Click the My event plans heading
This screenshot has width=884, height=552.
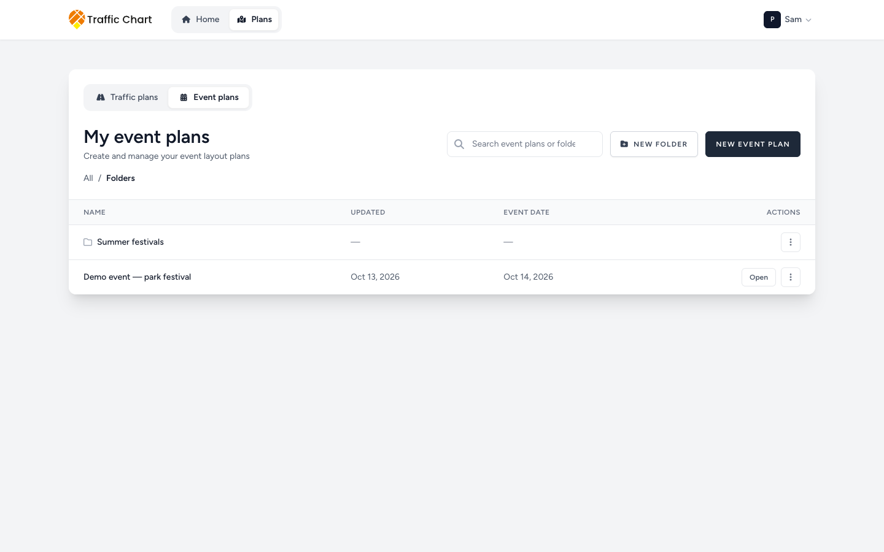(147, 137)
